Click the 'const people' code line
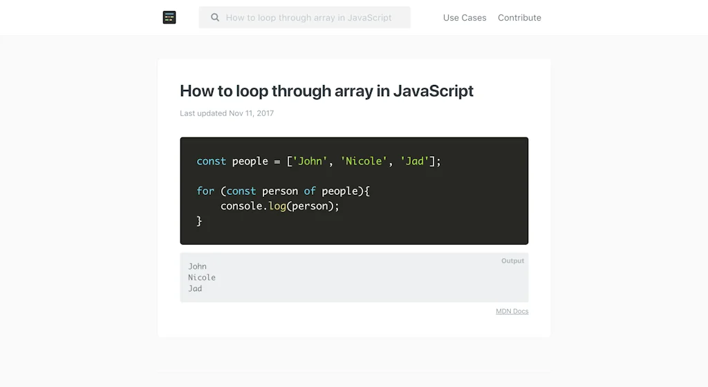Screen dimensions: 708x387 coord(318,161)
